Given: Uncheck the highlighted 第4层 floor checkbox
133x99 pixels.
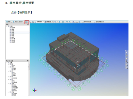Looking at the screenshot, I should point(10,33).
